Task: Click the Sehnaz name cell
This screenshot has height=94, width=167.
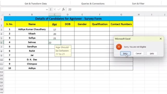Action: [x=32, y=42]
